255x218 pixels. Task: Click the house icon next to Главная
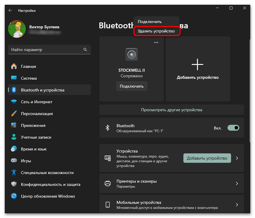(x=14, y=66)
